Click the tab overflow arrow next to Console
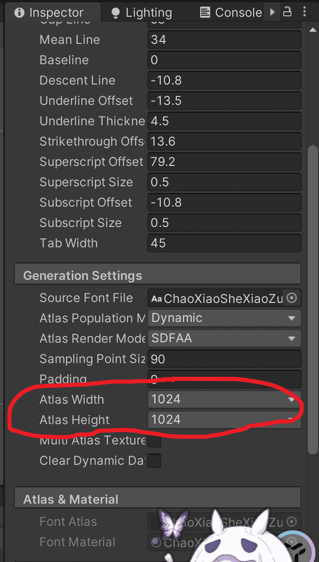This screenshot has height=562, width=319. click(272, 12)
